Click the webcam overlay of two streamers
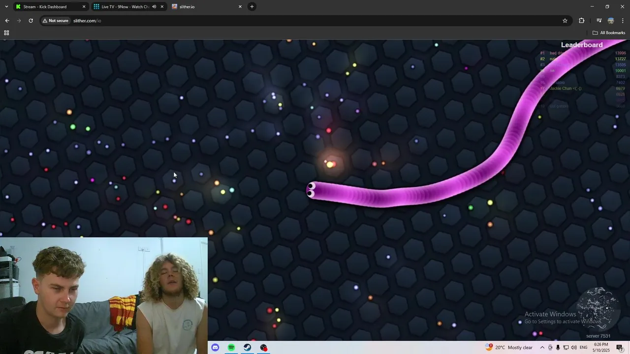 pos(104,295)
